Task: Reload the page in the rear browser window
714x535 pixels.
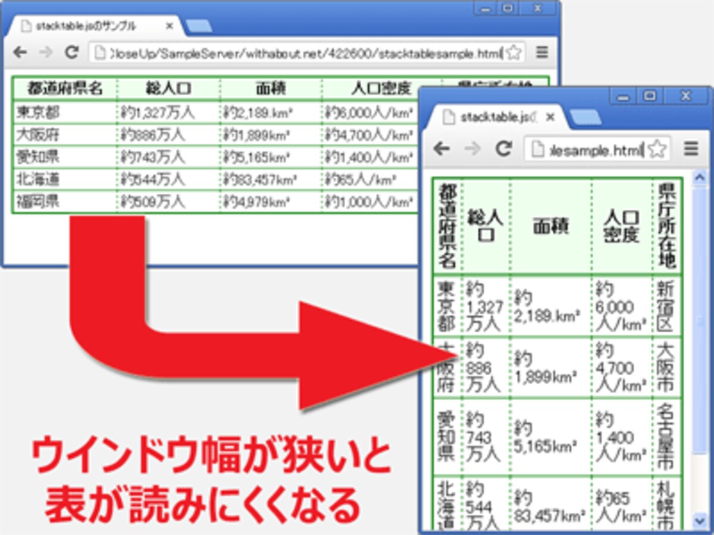Action: [x=71, y=52]
